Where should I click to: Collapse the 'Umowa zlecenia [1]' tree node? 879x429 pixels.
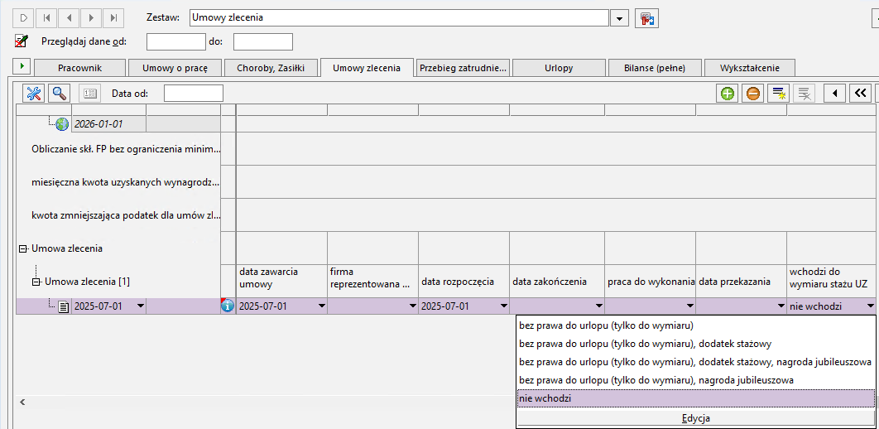tap(36, 282)
